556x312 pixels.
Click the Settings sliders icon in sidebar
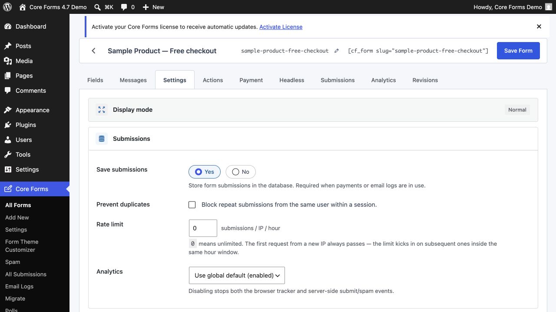[8, 169]
